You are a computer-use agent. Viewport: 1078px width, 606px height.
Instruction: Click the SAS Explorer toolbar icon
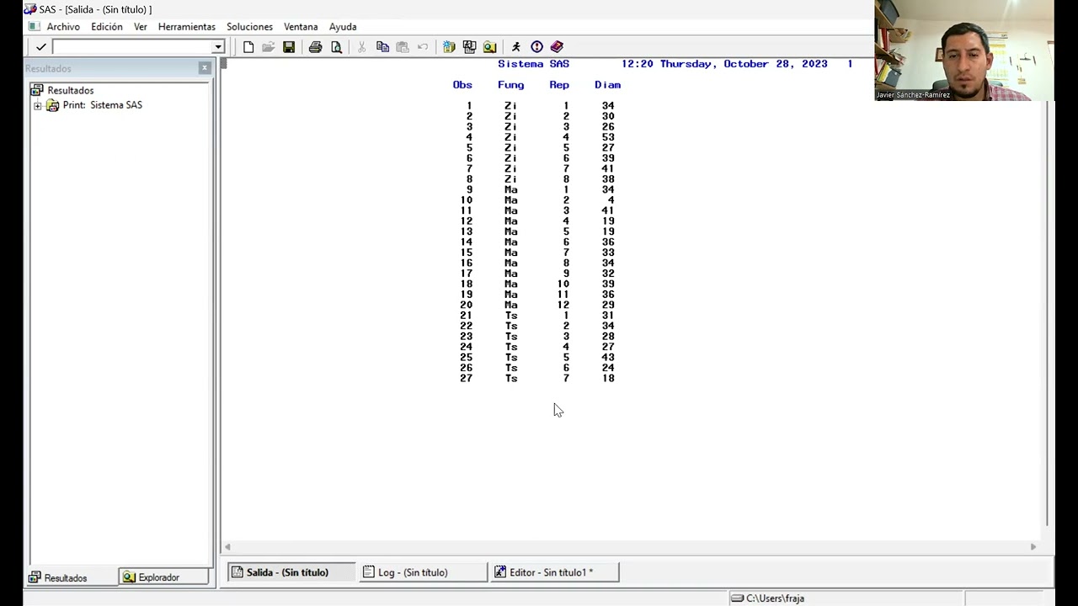469,47
